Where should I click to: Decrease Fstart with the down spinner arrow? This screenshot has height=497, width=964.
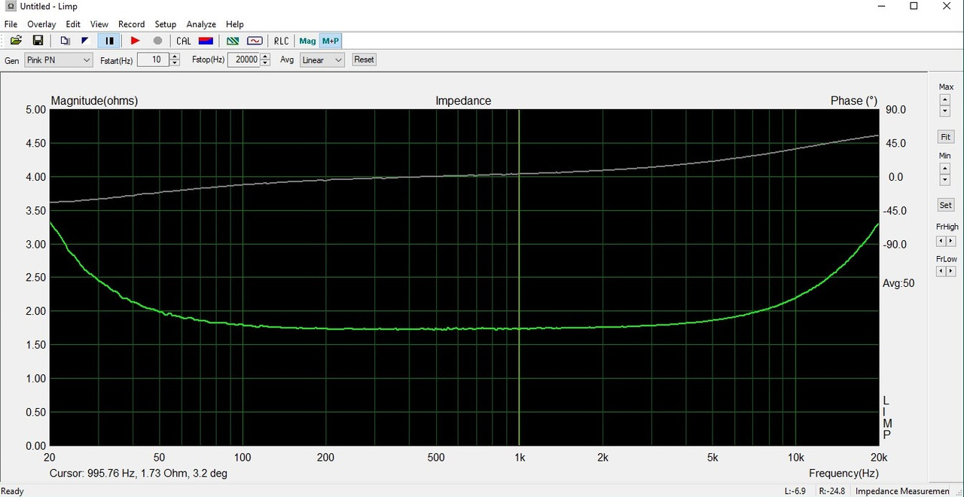click(175, 63)
